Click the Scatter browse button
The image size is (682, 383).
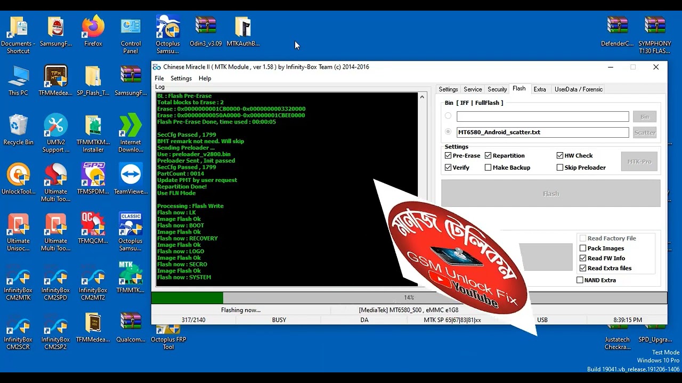coord(645,132)
